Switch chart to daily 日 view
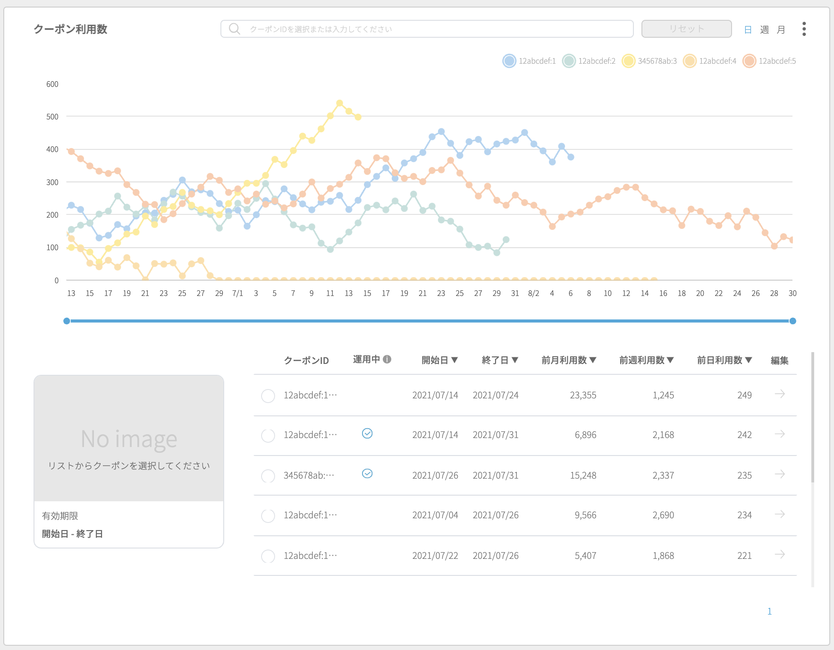The height and width of the screenshot is (650, 834). click(x=748, y=30)
